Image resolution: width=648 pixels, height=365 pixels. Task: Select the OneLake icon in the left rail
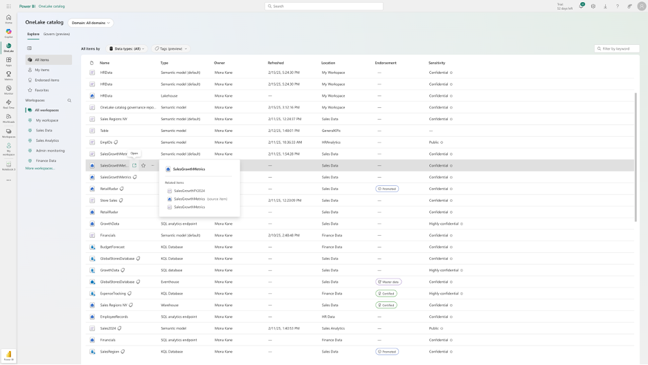[x=8, y=48]
